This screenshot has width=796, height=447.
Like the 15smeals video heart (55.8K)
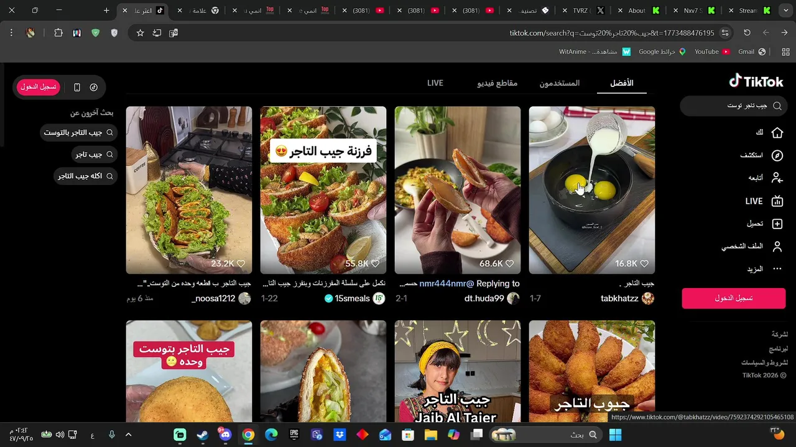376,264
